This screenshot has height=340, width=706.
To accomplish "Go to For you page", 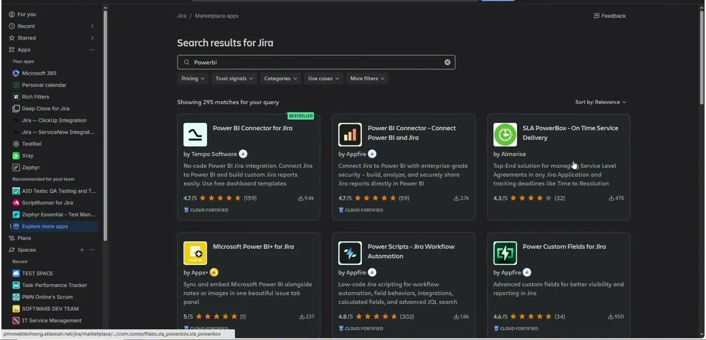I will (26, 14).
